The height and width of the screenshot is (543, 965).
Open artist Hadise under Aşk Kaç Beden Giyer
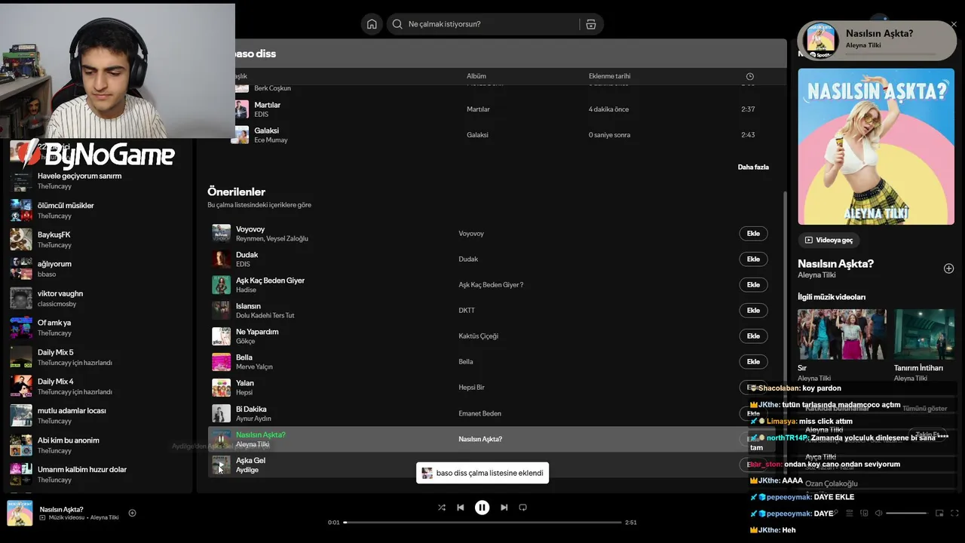coord(246,290)
